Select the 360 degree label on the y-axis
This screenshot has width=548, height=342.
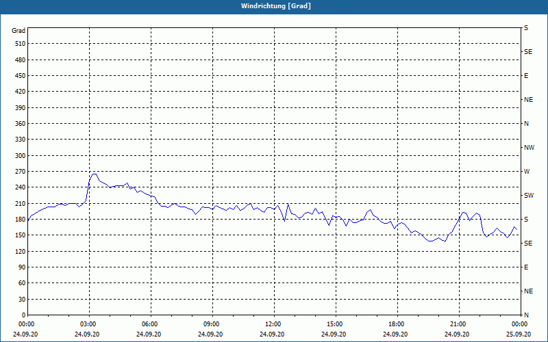[21, 124]
